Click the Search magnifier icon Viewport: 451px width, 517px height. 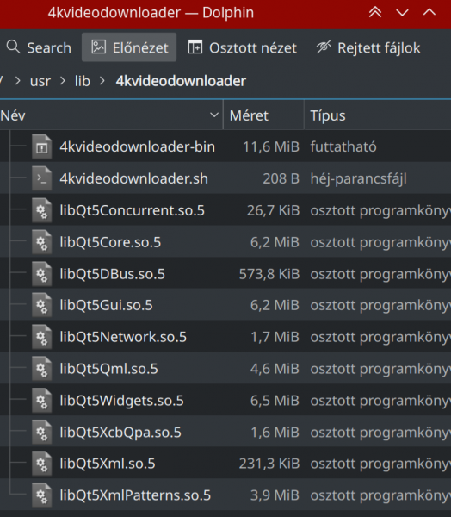click(13, 47)
